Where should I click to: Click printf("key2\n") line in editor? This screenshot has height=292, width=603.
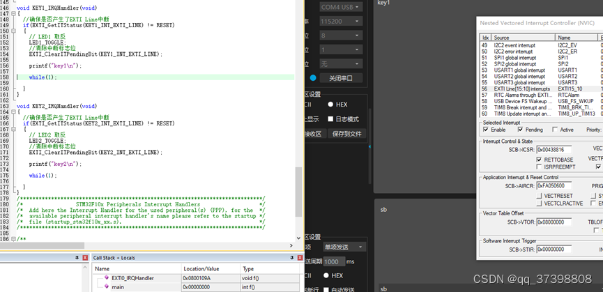[x=55, y=164]
